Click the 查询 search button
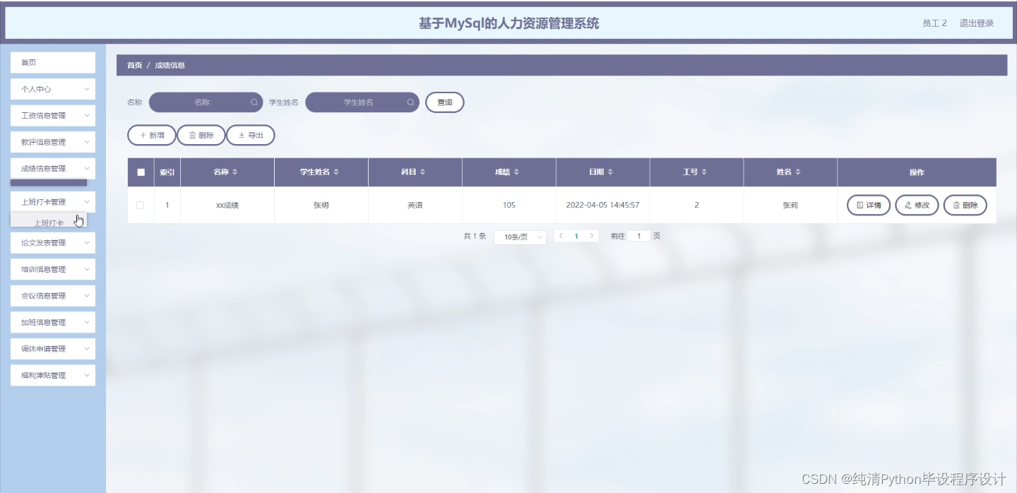This screenshot has width=1017, height=493. pos(444,102)
